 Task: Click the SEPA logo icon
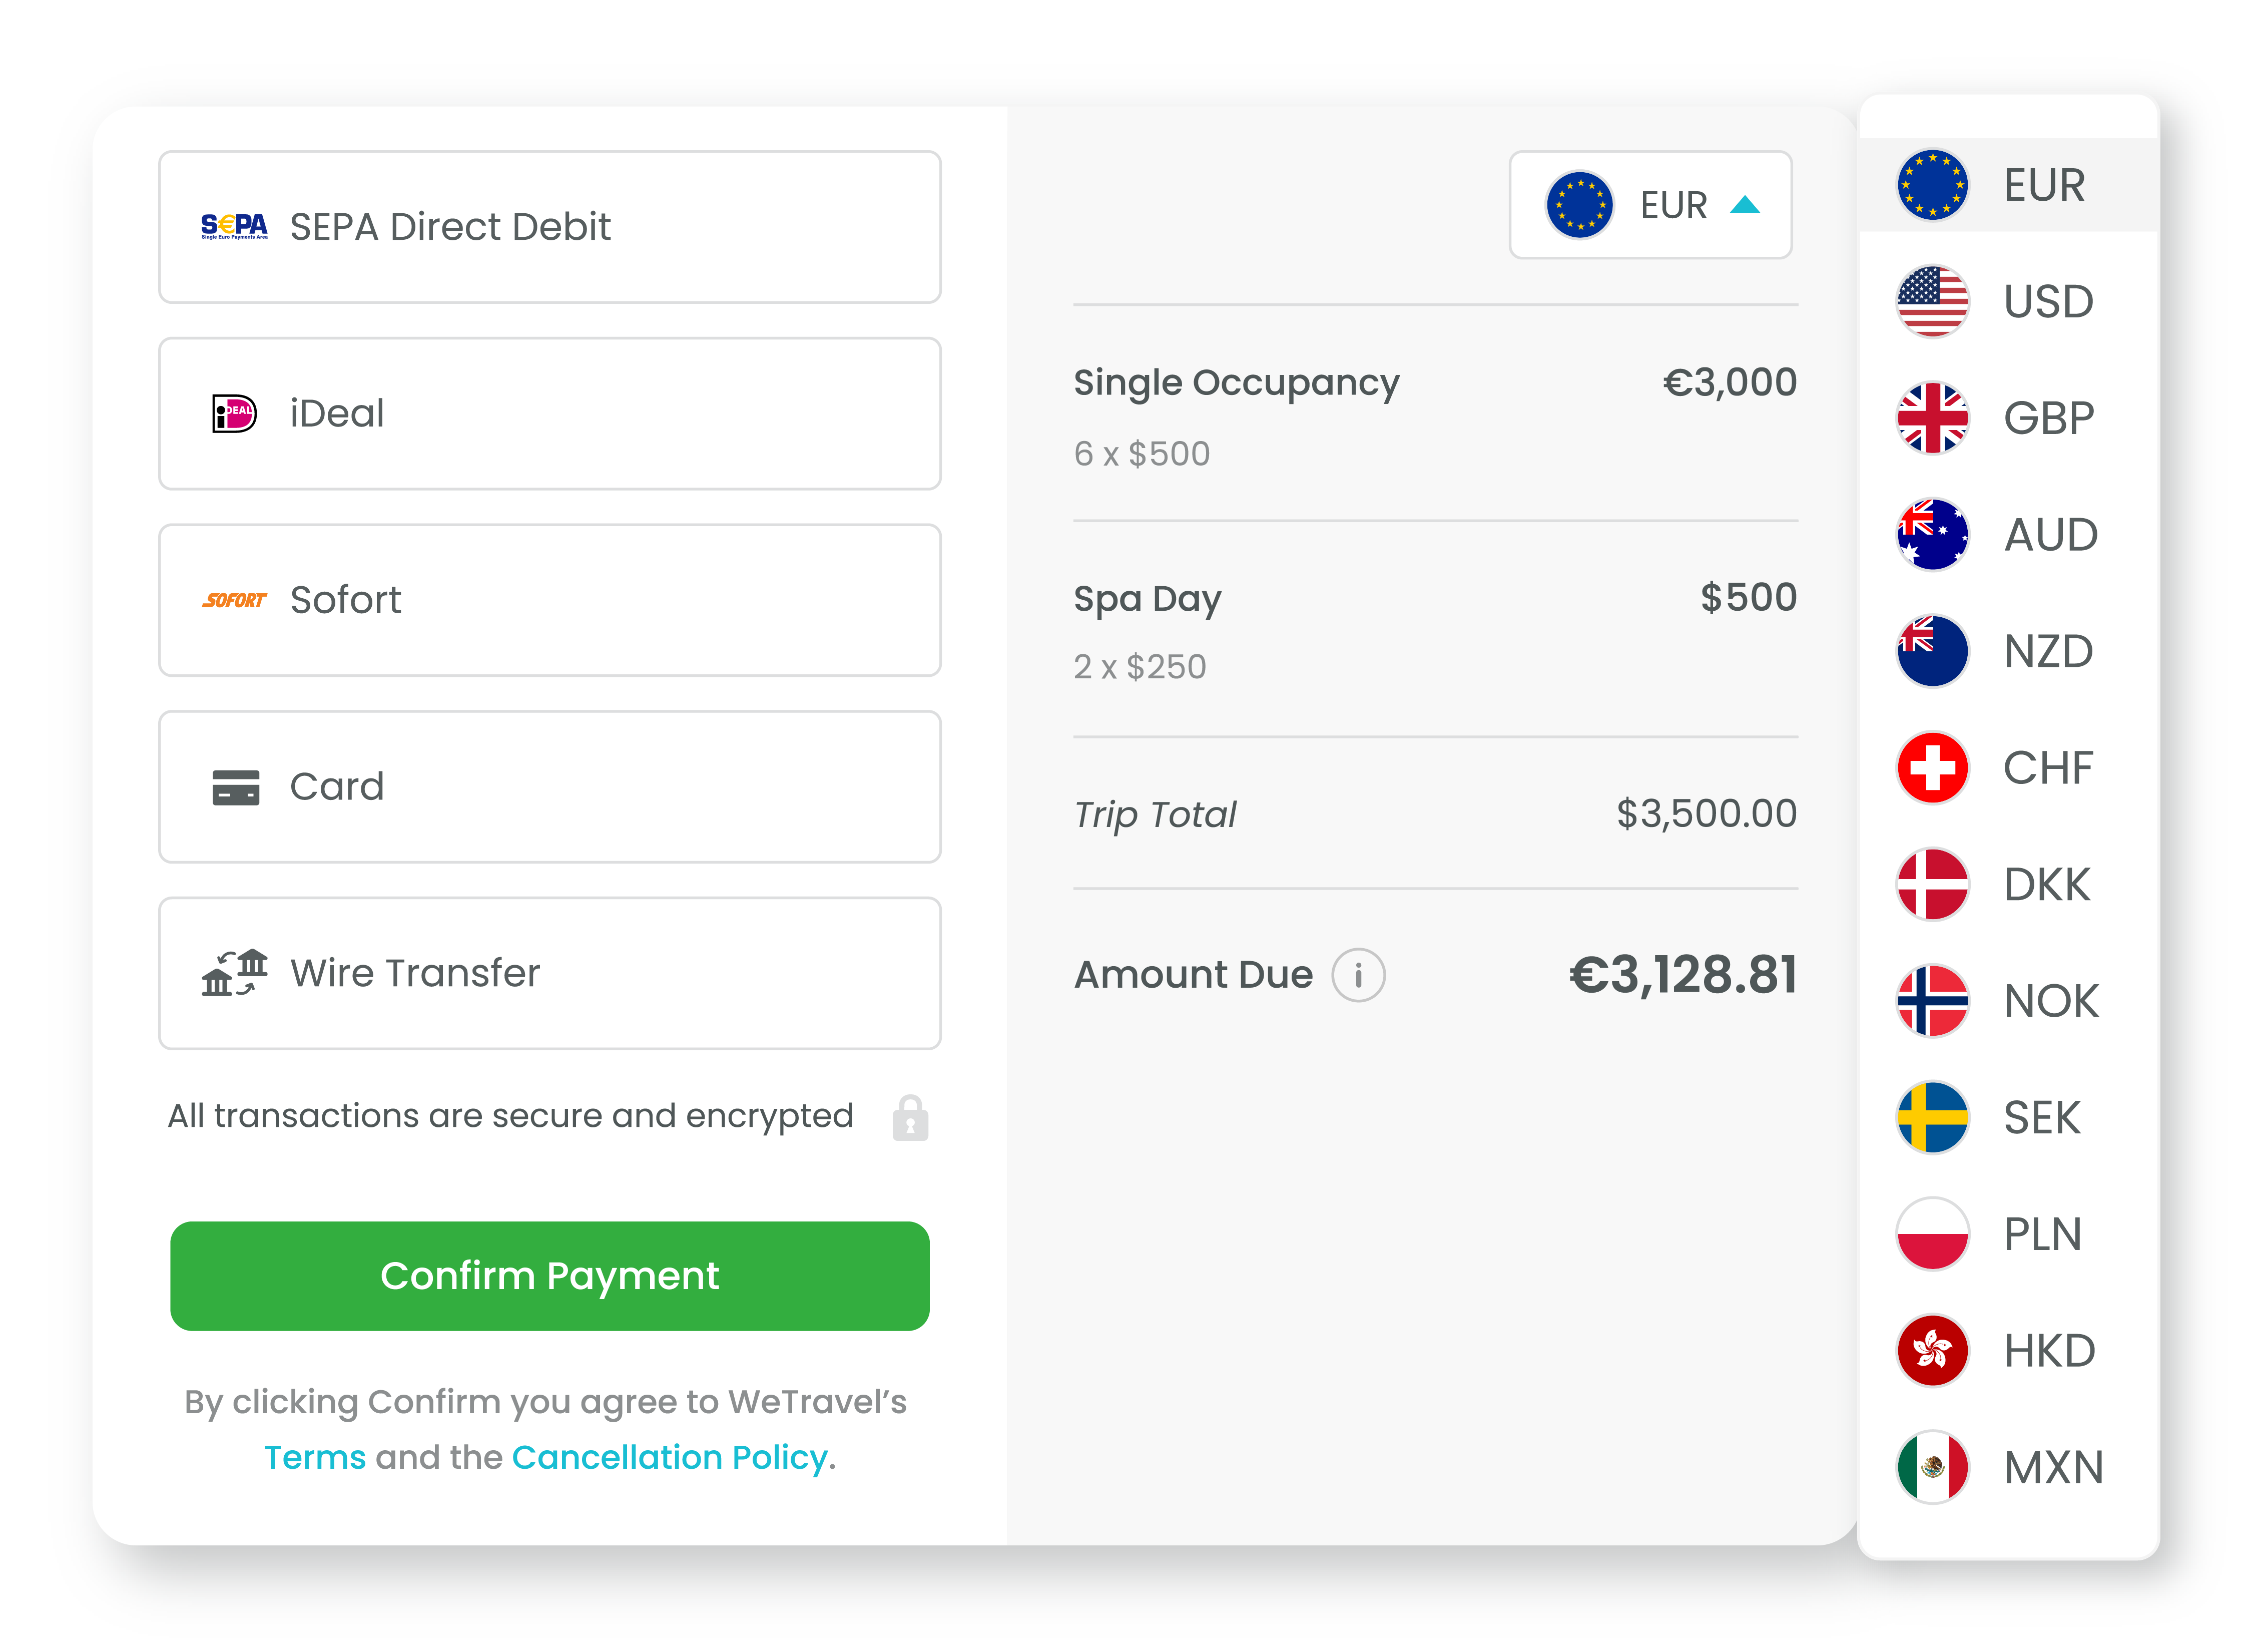[234, 227]
